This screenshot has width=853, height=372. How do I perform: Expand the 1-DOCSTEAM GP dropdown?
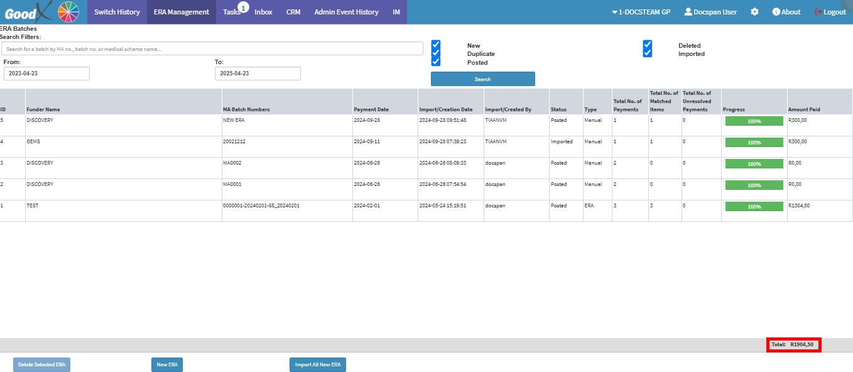pyautogui.click(x=641, y=12)
